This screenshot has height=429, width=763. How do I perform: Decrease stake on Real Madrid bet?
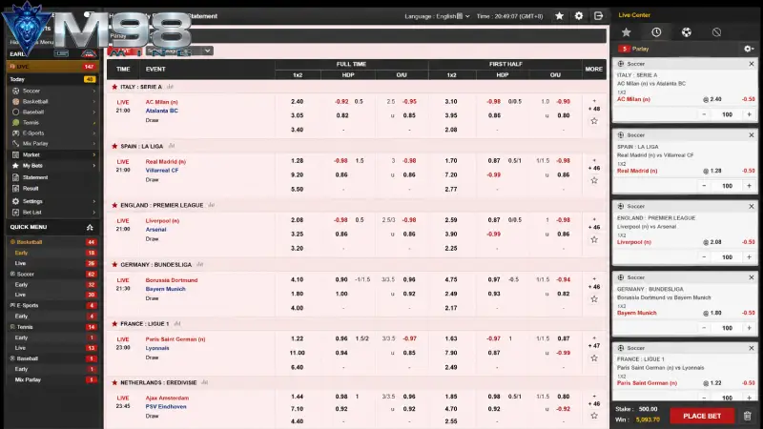[x=704, y=186]
